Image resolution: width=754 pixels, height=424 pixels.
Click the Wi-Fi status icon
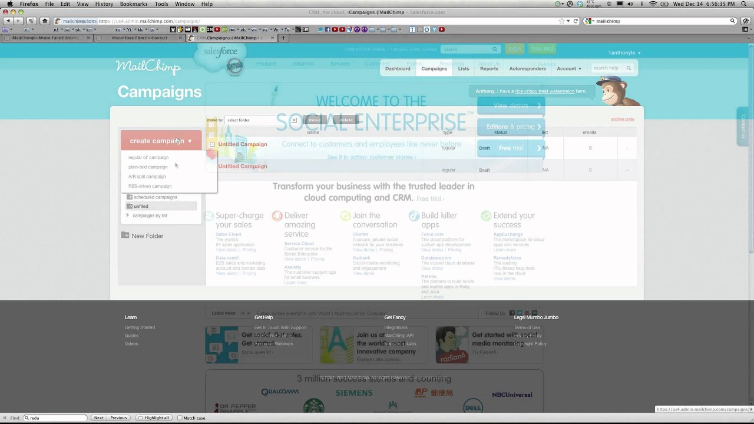pyautogui.click(x=652, y=4)
